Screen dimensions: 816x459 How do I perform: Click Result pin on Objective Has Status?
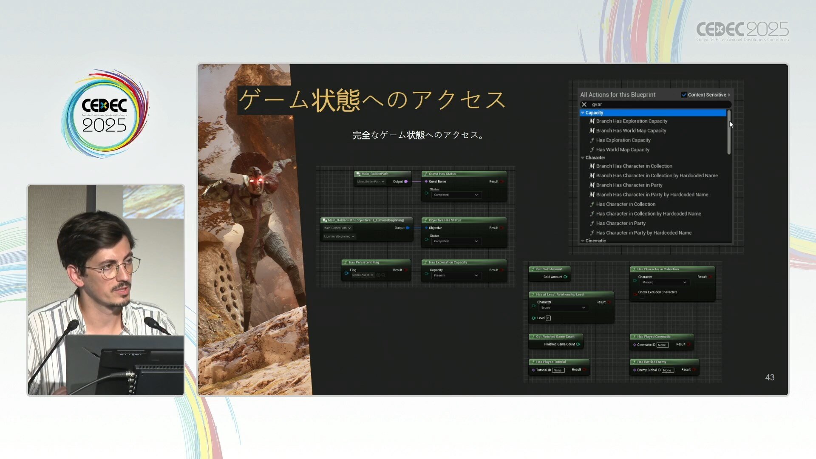tap(502, 228)
